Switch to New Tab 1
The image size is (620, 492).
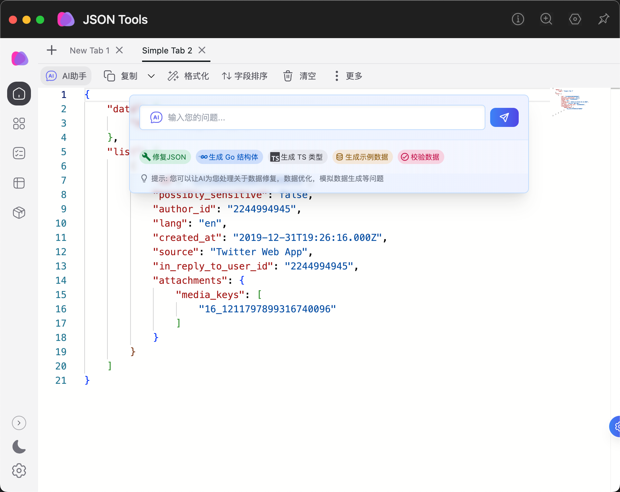point(90,50)
